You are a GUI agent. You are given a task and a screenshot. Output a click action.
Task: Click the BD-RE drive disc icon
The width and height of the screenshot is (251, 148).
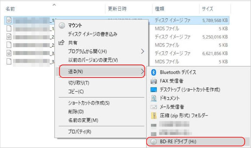(x=154, y=142)
